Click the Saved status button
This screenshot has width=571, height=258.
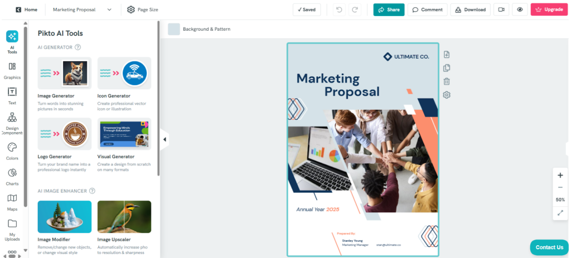pos(307,10)
